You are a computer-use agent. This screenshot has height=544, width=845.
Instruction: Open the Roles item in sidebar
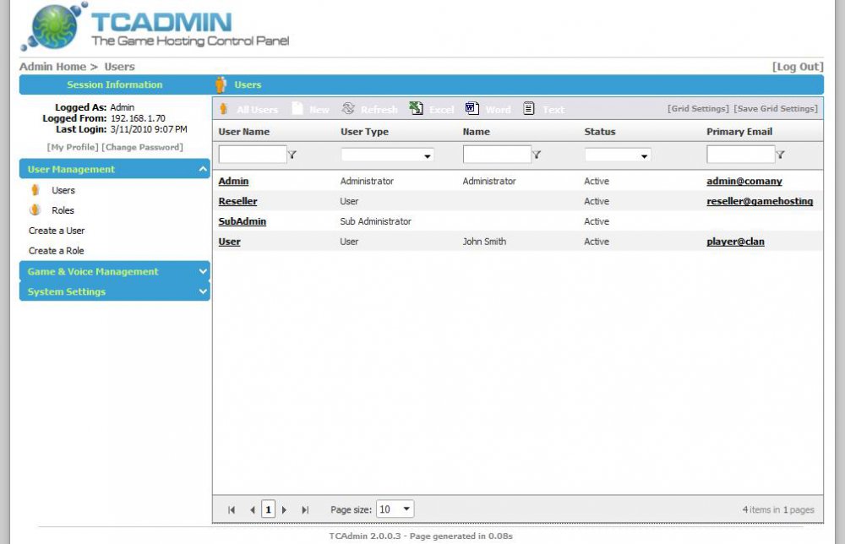click(x=63, y=210)
